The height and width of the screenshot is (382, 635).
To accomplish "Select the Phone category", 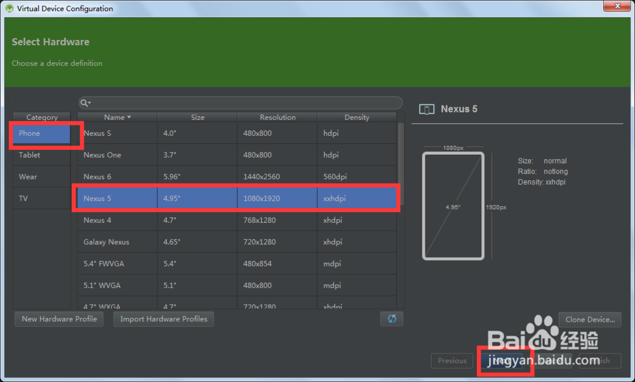I will (41, 133).
